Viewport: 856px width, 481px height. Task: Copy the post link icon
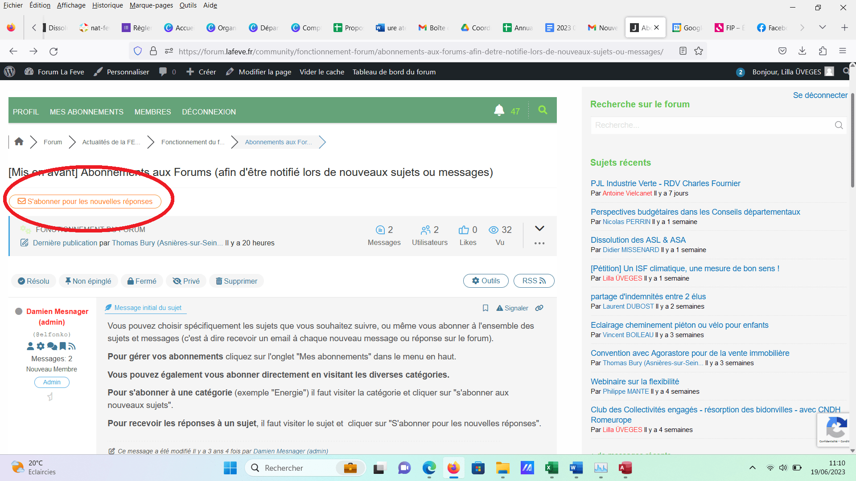(539, 308)
